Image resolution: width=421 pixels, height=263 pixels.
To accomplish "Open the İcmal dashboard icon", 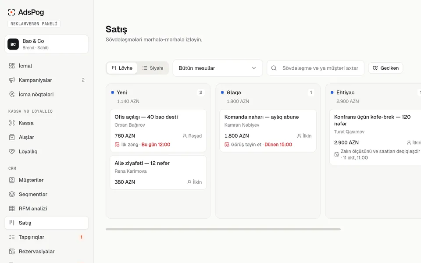I will [12, 66].
